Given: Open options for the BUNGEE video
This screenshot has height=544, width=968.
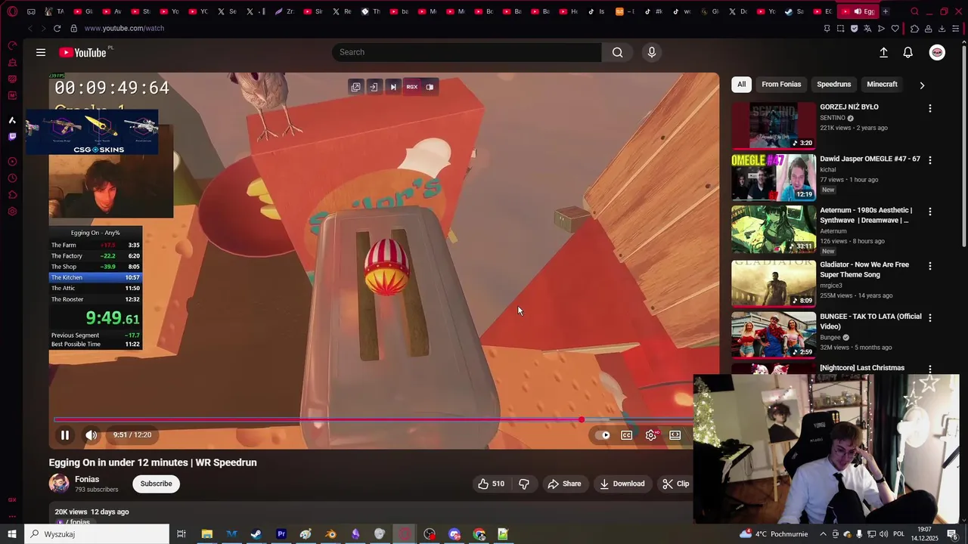Looking at the screenshot, I should click(x=930, y=317).
